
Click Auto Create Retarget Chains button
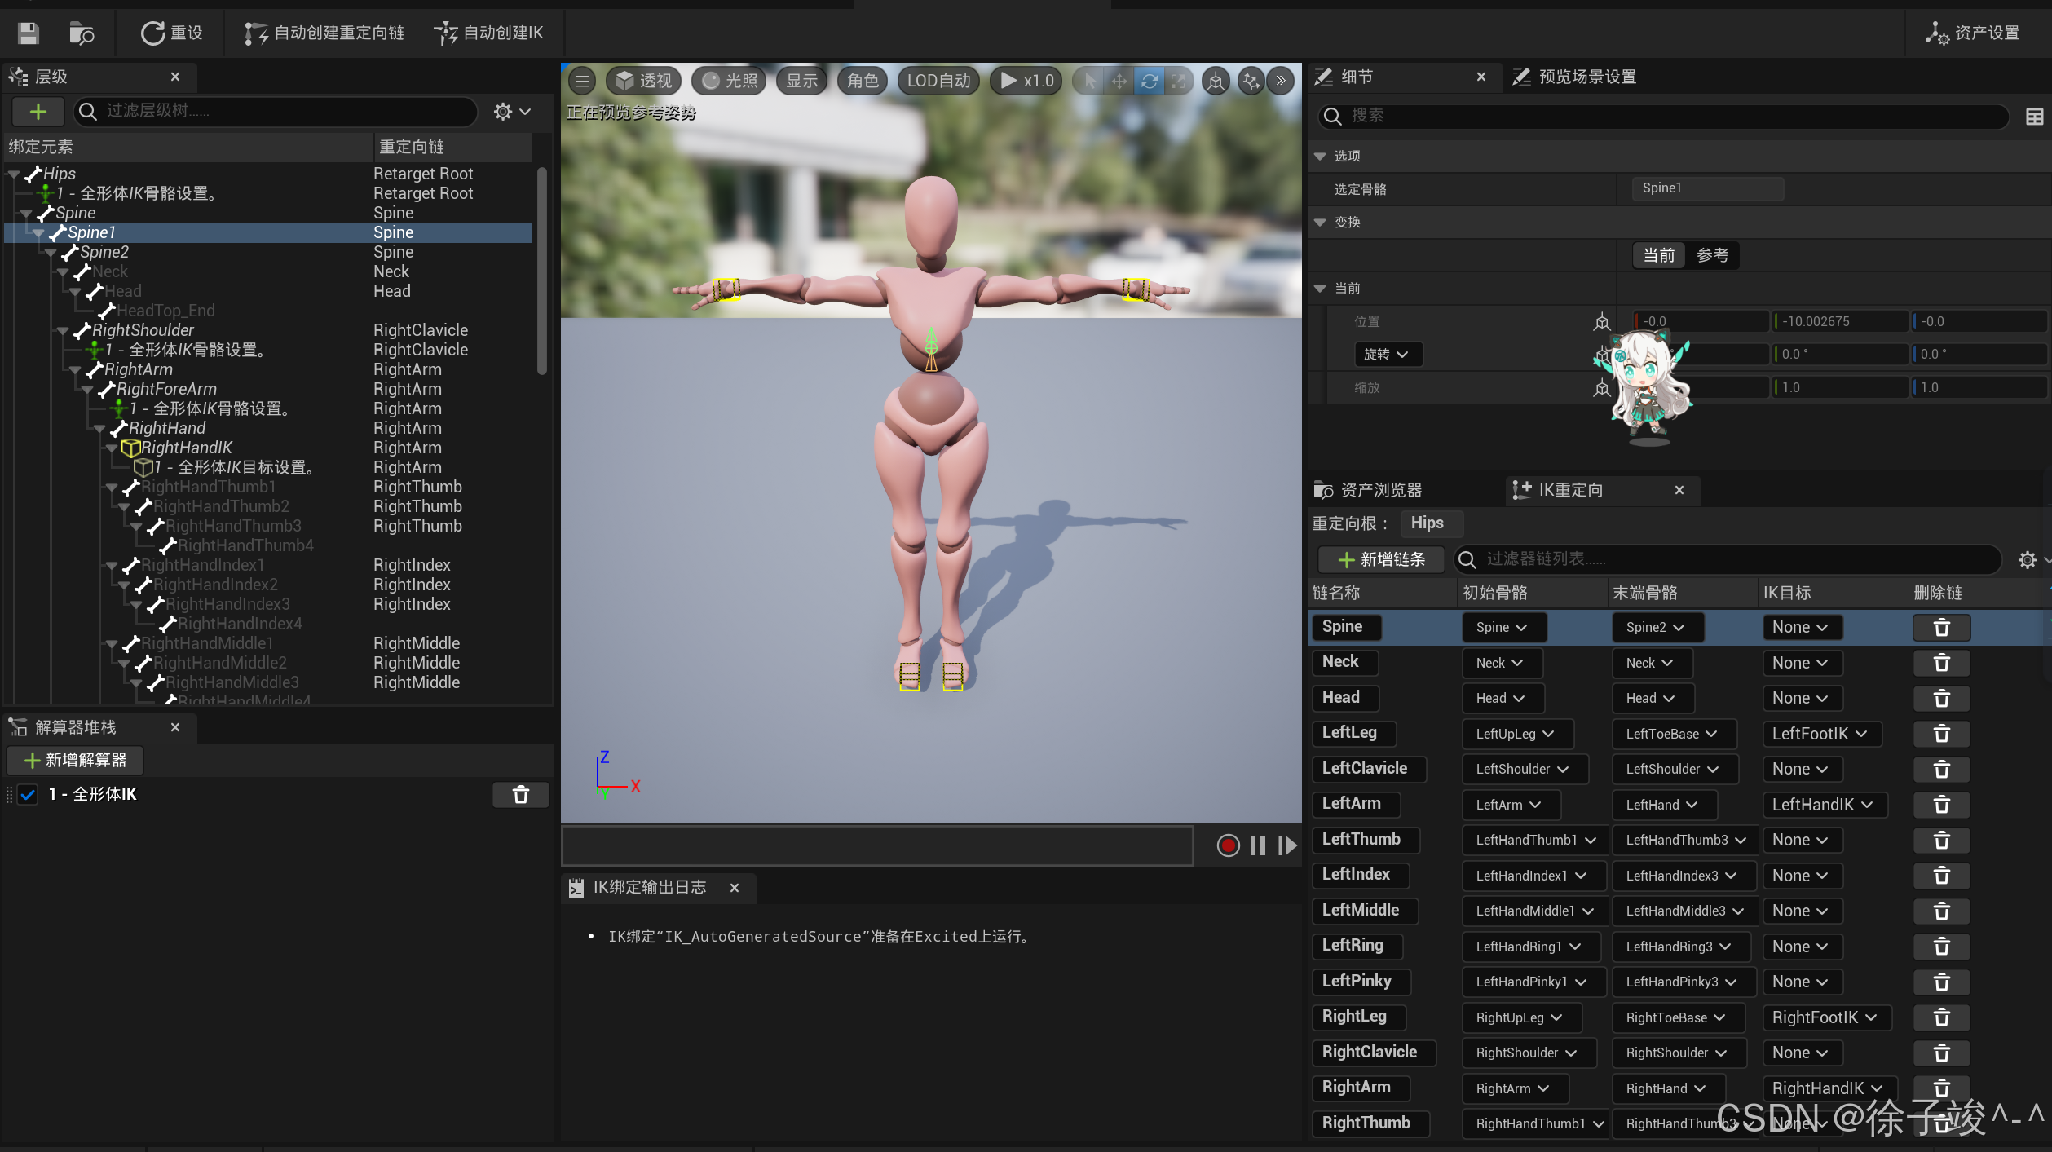tap(324, 33)
